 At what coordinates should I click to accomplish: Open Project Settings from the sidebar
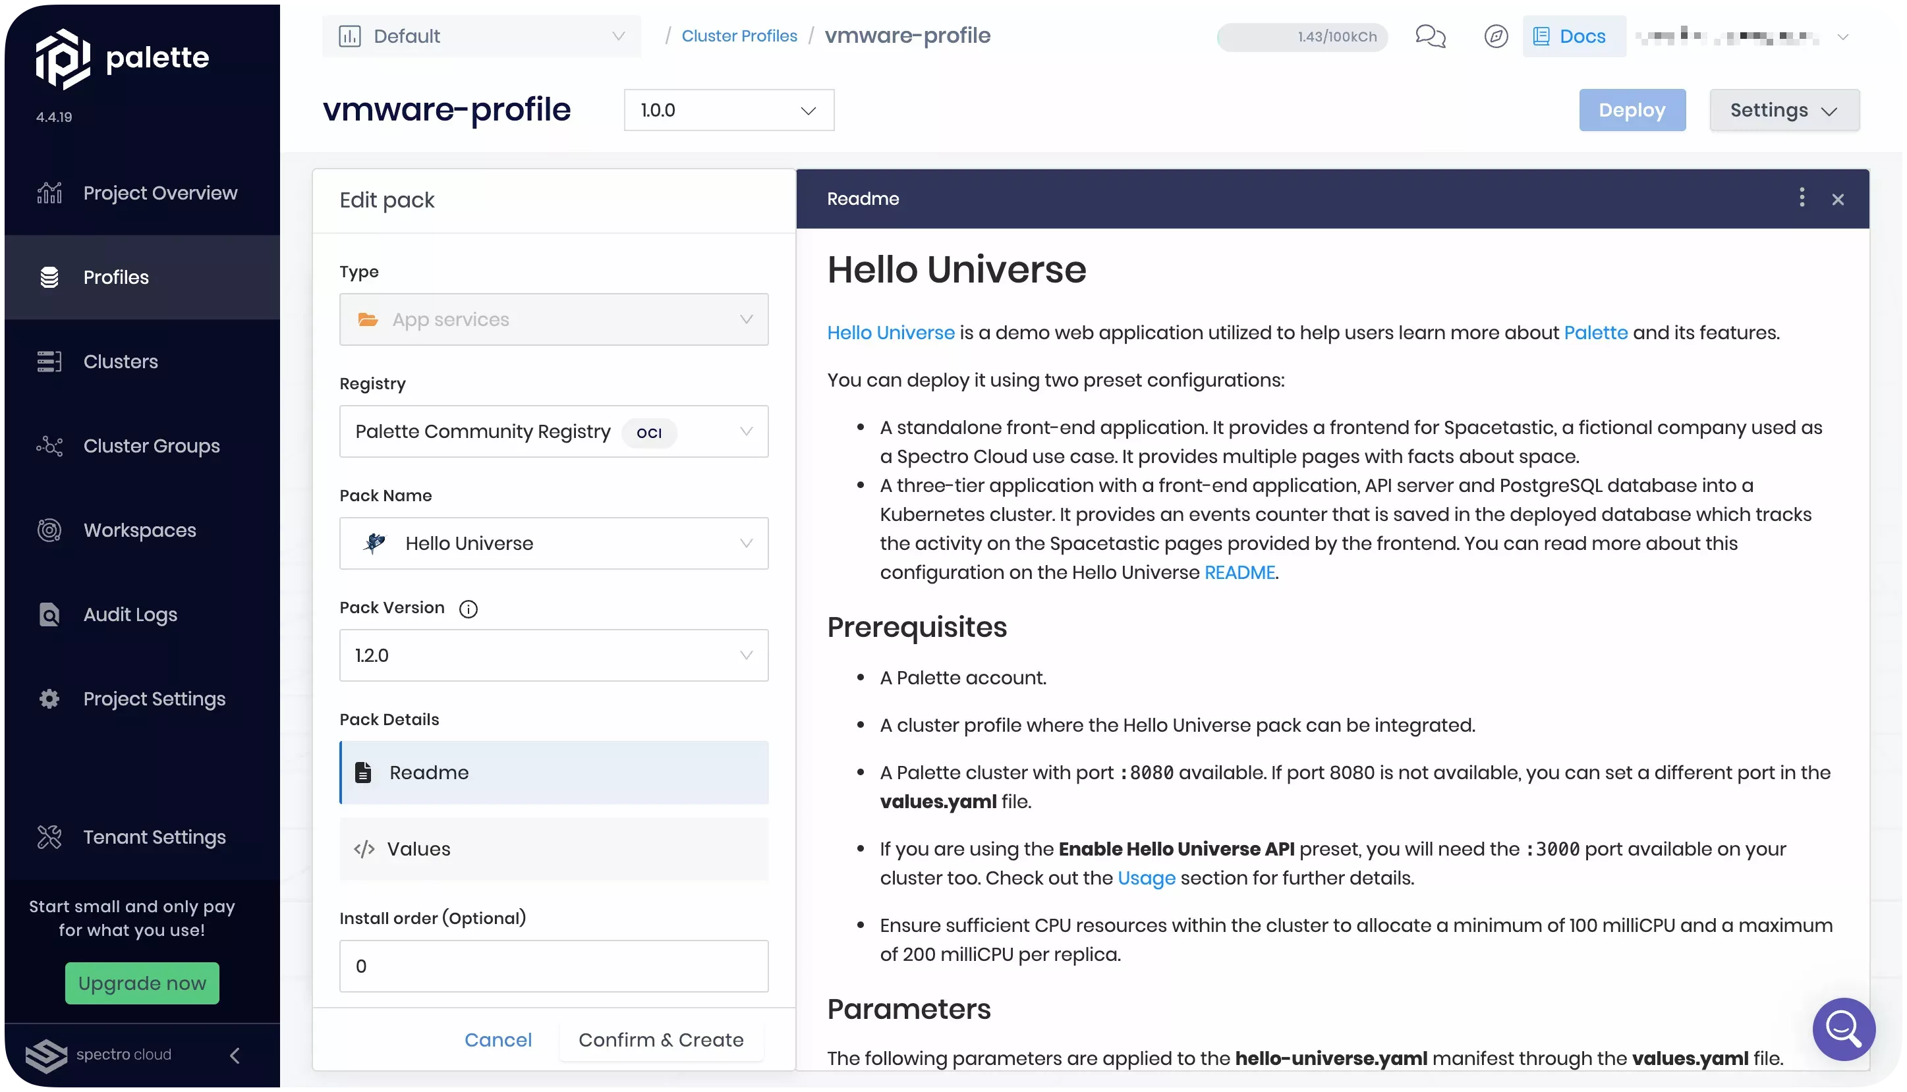coord(154,698)
